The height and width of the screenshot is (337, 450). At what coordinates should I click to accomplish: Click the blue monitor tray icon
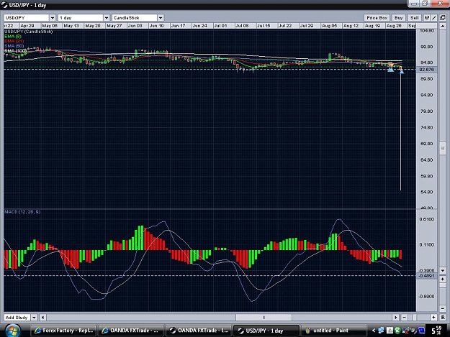point(421,331)
